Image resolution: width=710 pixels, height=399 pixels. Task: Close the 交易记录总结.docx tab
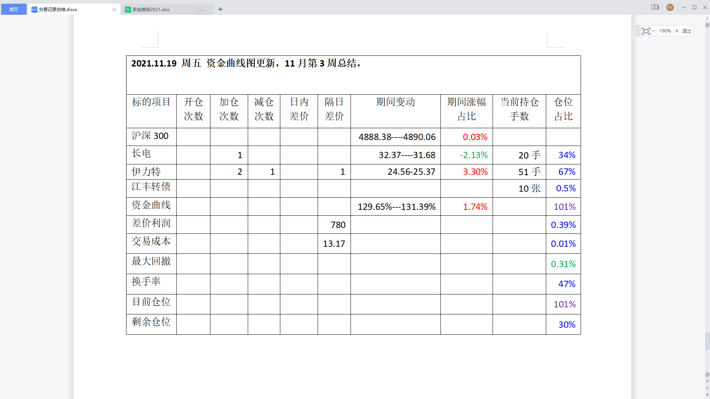click(114, 10)
